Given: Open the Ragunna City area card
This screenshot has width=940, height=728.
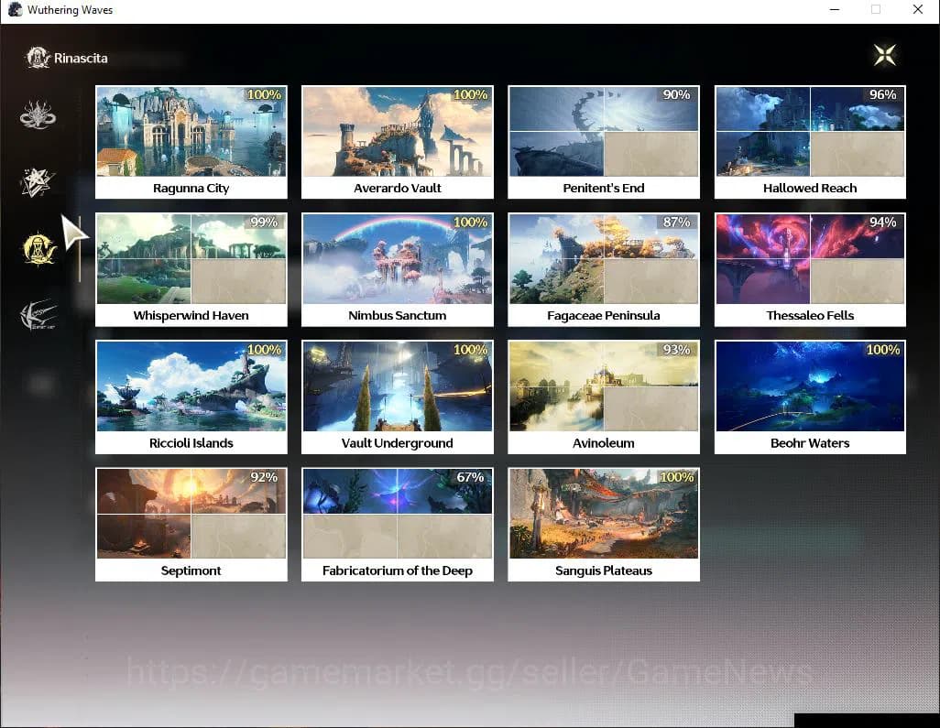Looking at the screenshot, I should tap(191, 142).
